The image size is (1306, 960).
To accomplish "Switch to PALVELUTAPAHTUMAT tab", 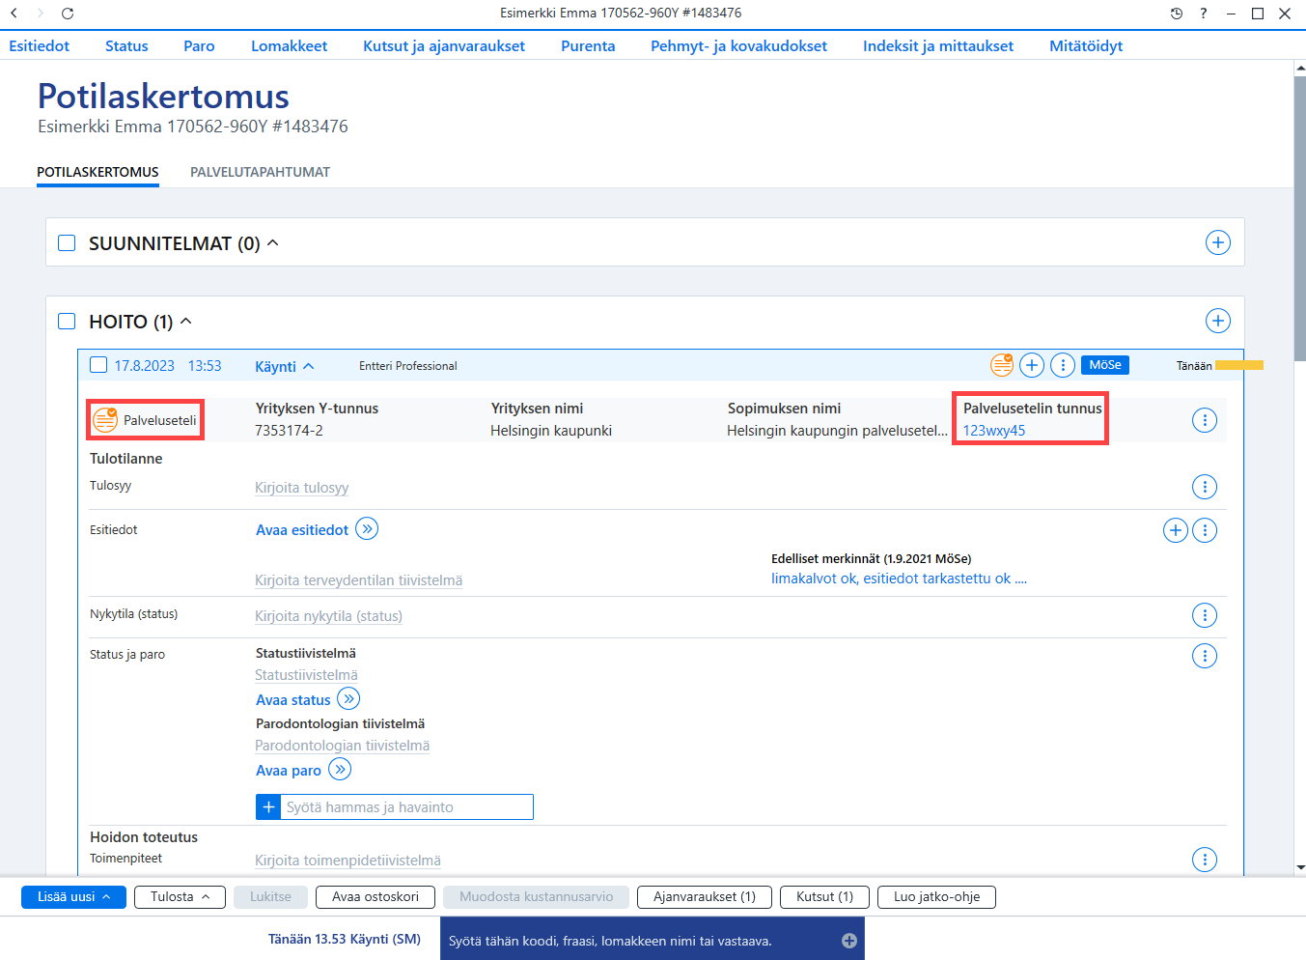I will pos(260,172).
